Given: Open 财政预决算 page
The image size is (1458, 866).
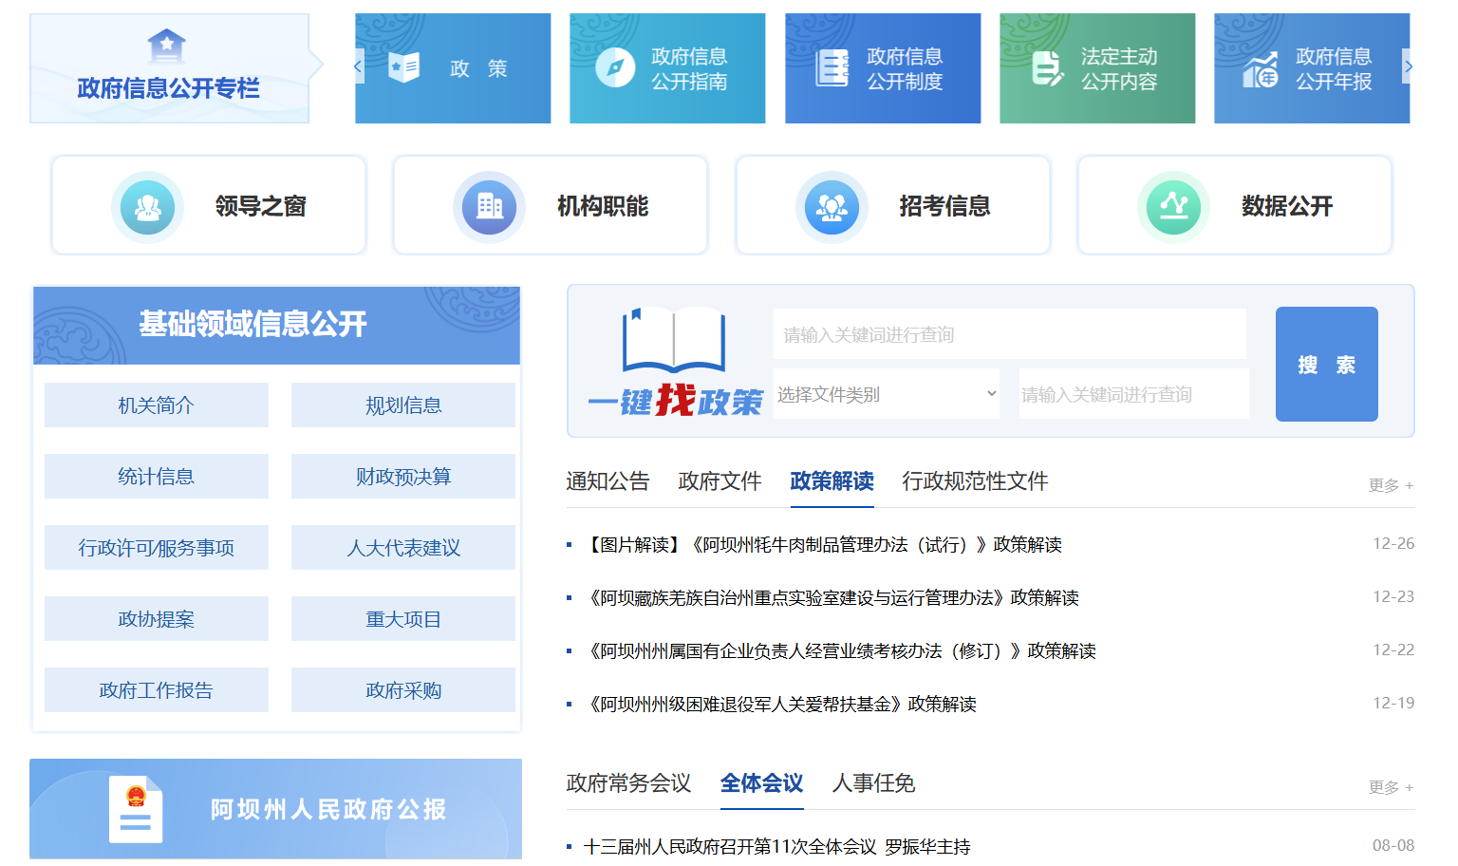Looking at the screenshot, I should [x=403, y=477].
